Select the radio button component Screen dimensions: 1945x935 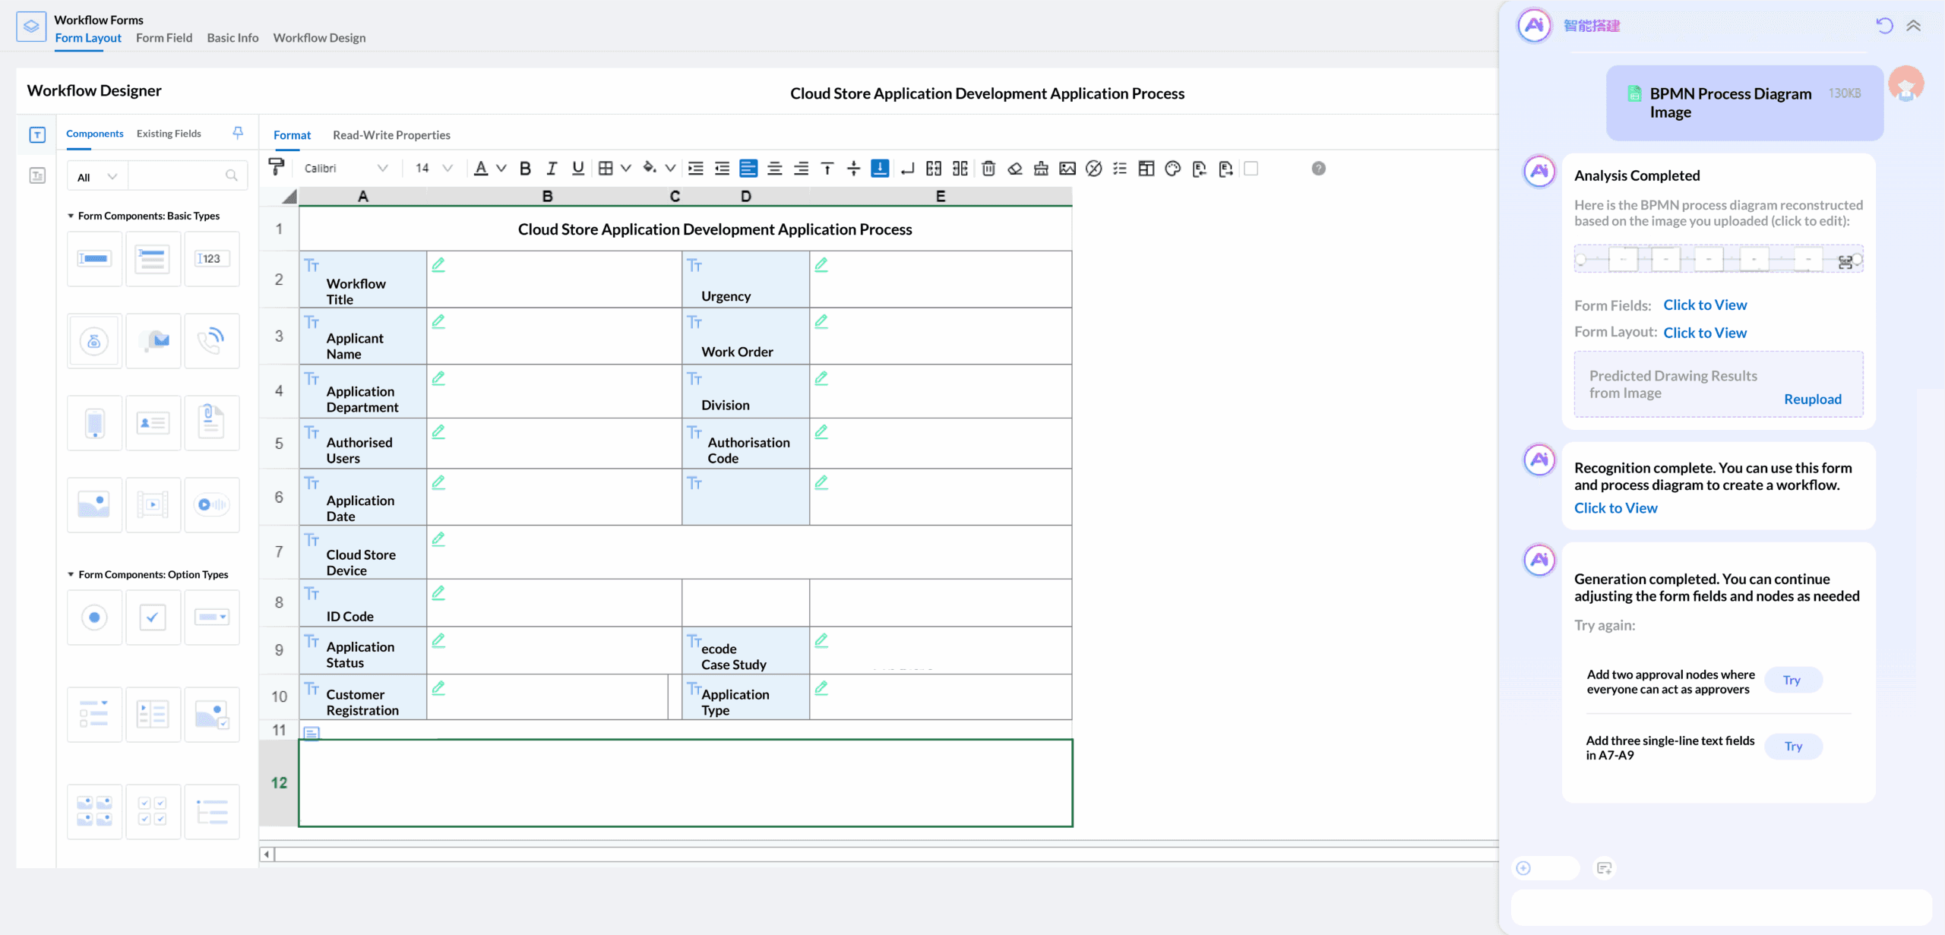click(x=94, y=618)
